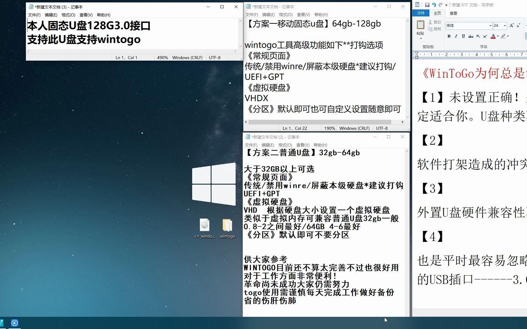
Task: Click the indent marker on WordPad ruler
Action: click(417, 55)
